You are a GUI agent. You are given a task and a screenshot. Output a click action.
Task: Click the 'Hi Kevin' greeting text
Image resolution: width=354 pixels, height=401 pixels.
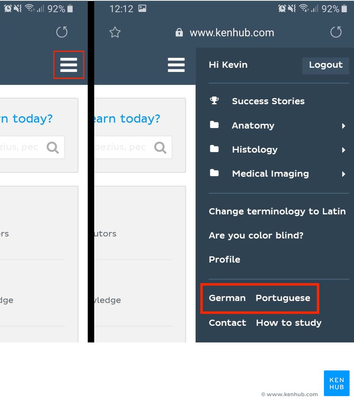click(228, 65)
